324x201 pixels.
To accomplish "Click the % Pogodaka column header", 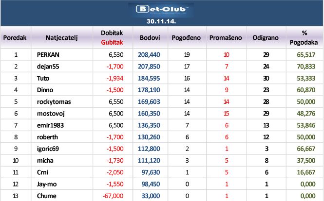I will (304, 37).
